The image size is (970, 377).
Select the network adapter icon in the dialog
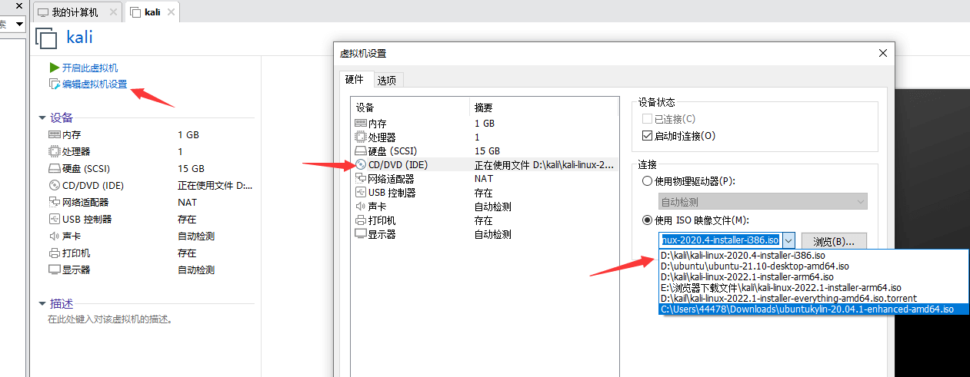361,179
